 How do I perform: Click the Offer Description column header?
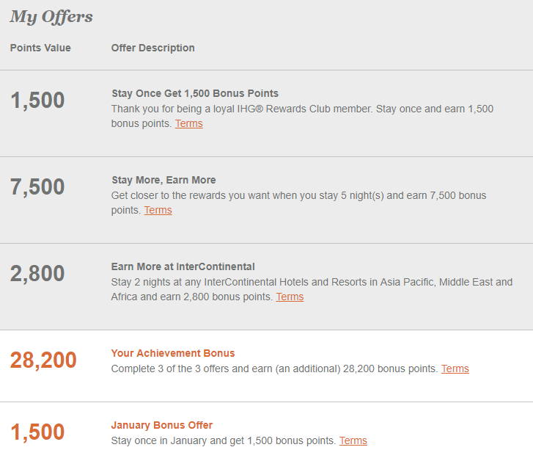pos(153,48)
